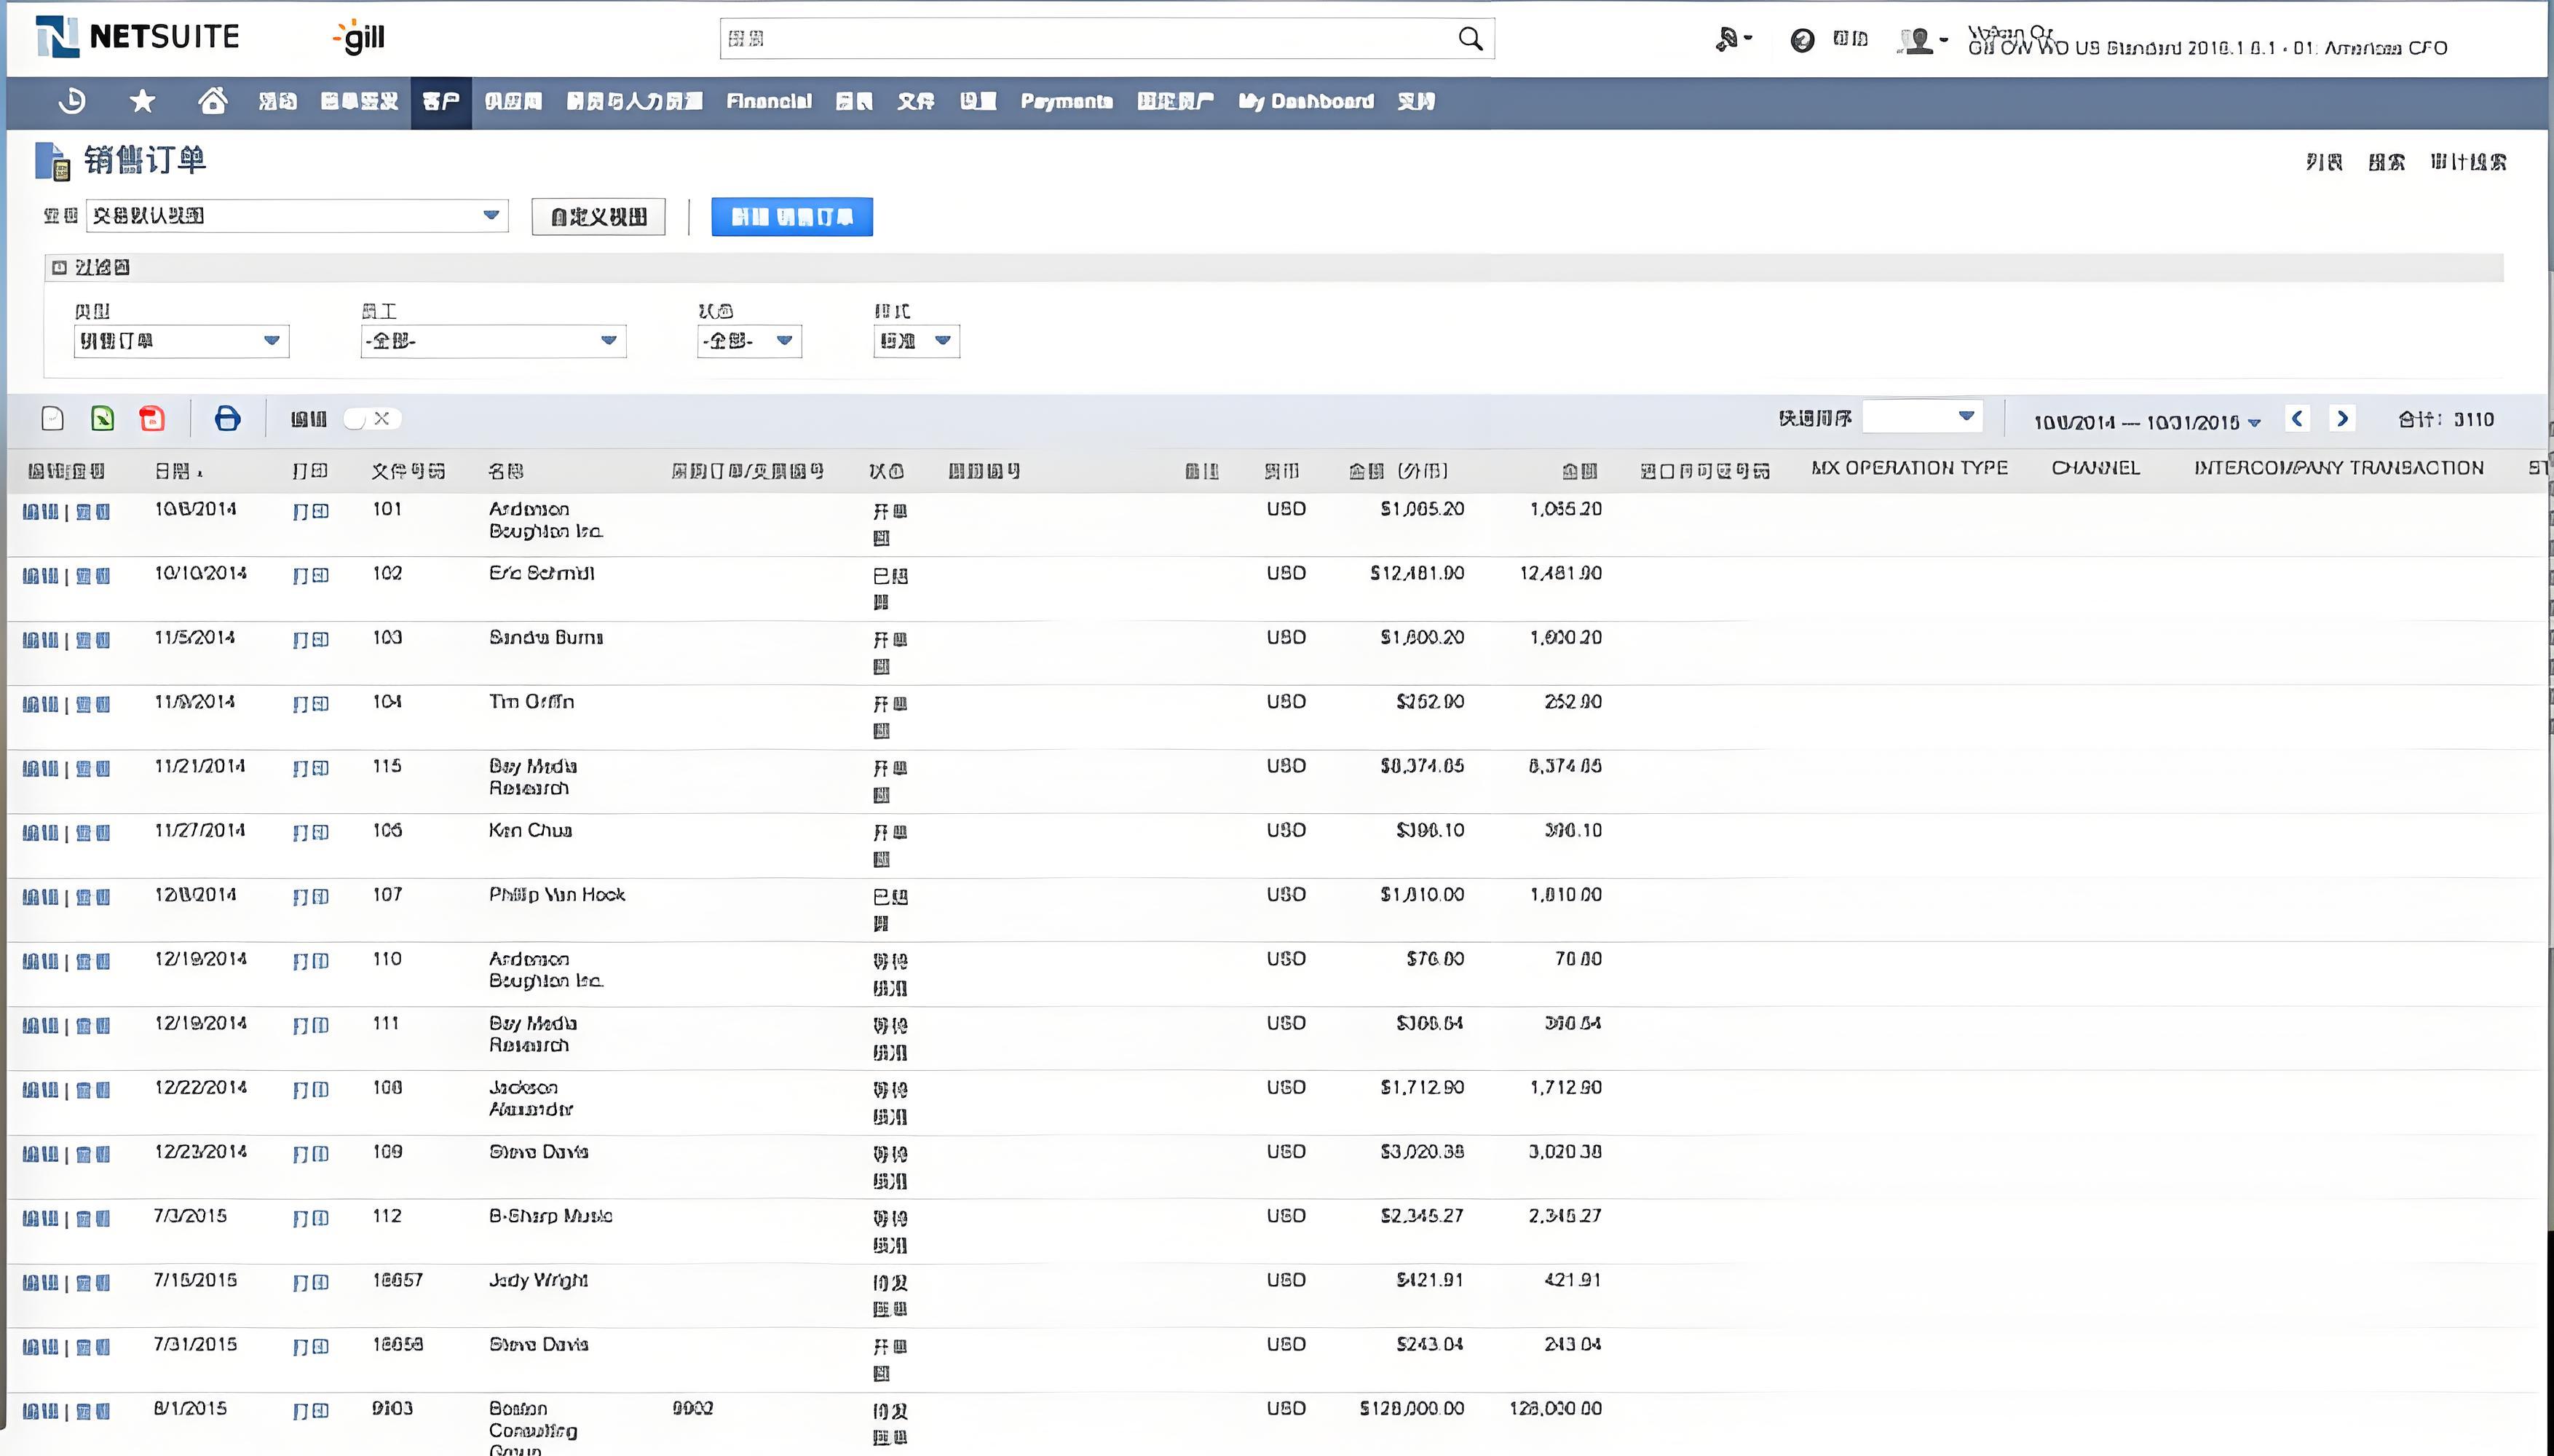The width and height of the screenshot is (2554, 1456).
Task: Click the magnifier search icon
Action: tap(1470, 39)
